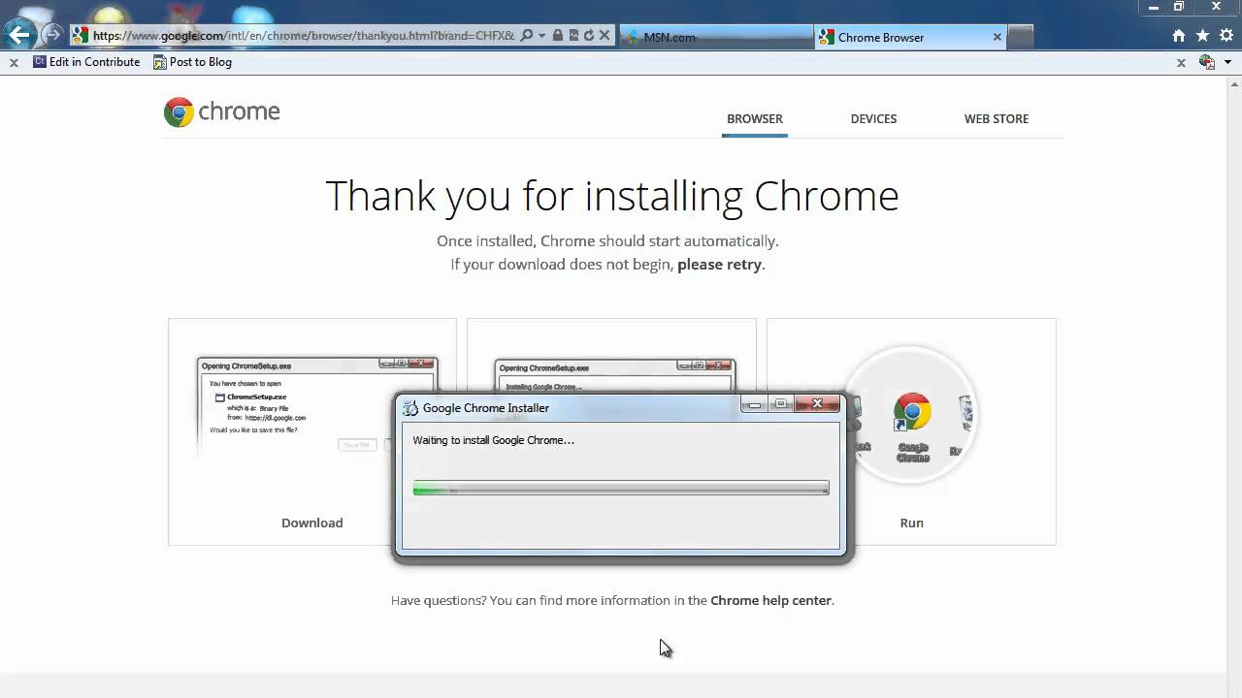Viewport: 1242px width, 698px height.
Task: Switch to the Chrome Browser tab
Action: [910, 37]
